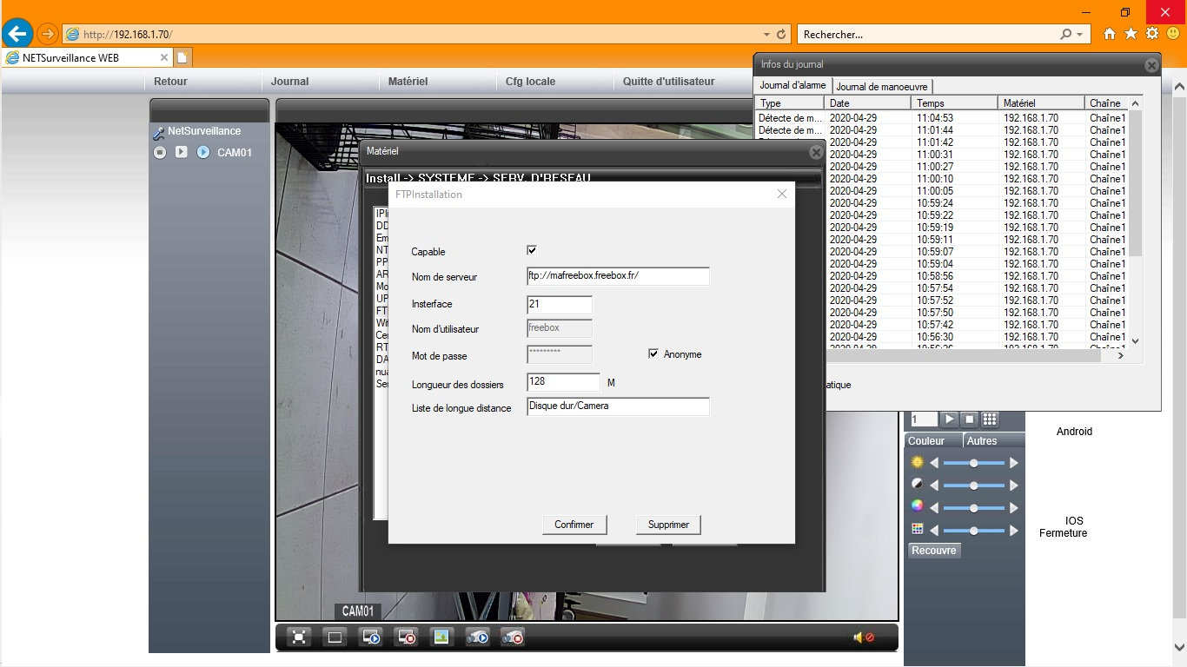1187x667 pixels.
Task: Switch to Journal de manoeuvre tab
Action: click(882, 87)
